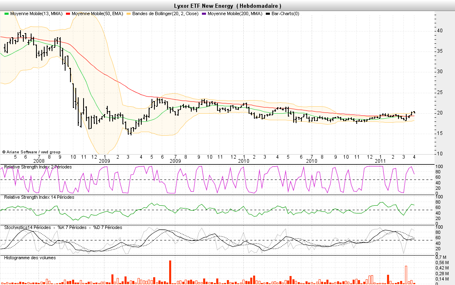Select the "Bandes de Bollinger(20, 2, Close)" legend label
The width and height of the screenshot is (455, 285).
(165, 13)
